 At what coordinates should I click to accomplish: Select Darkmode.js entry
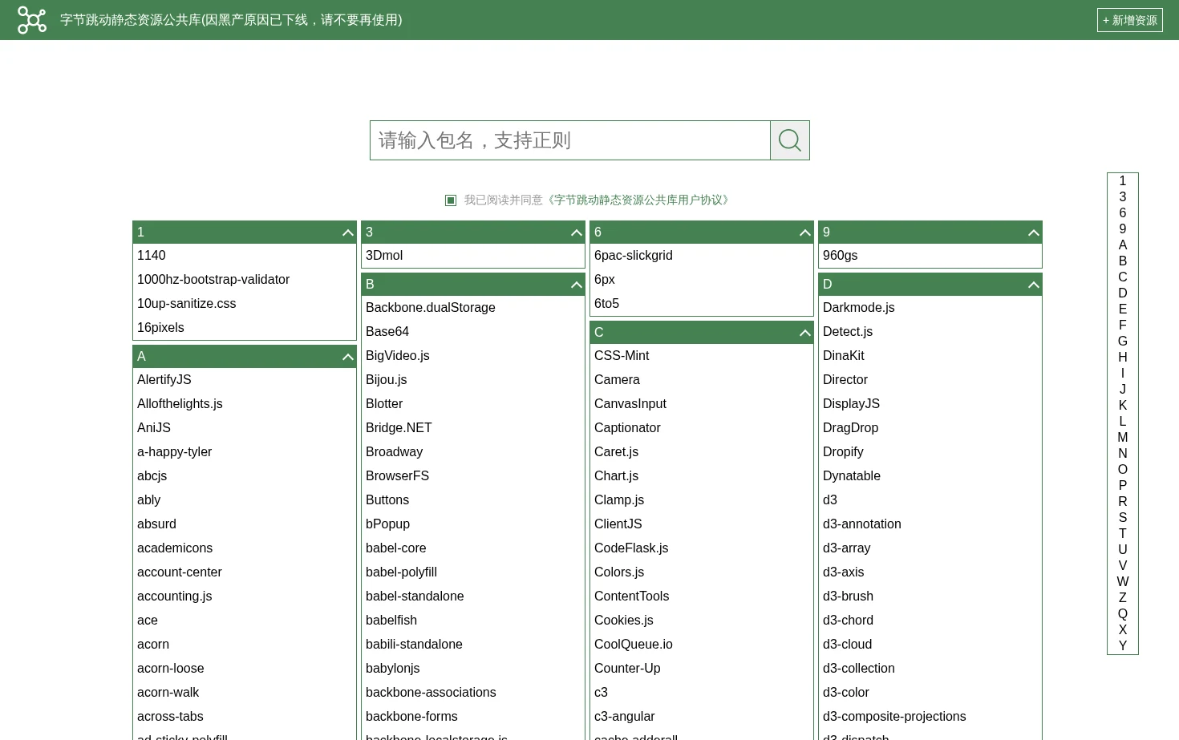coord(859,308)
